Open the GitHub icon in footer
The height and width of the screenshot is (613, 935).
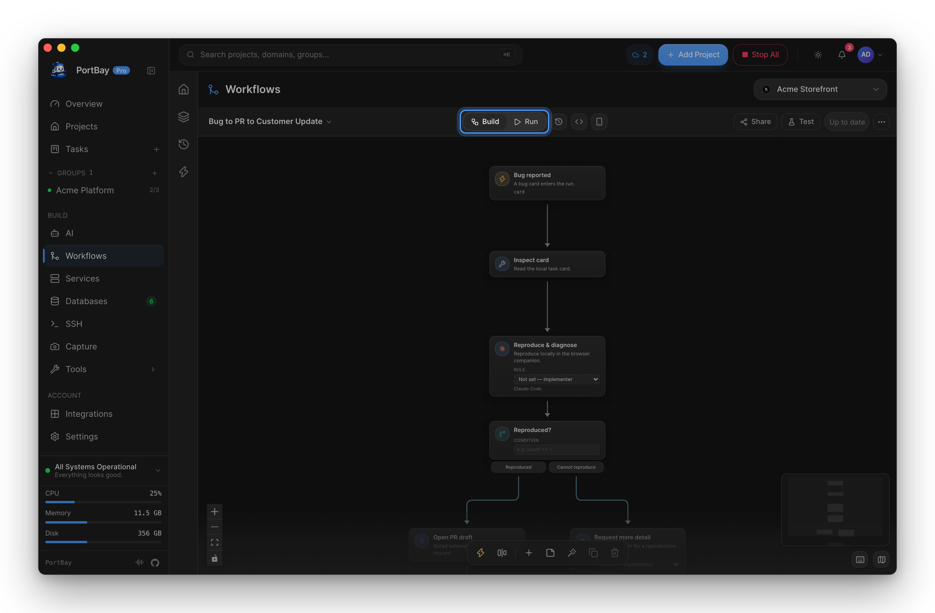[155, 563]
